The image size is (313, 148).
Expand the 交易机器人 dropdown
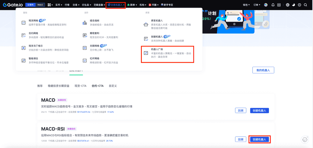pos(116,5)
